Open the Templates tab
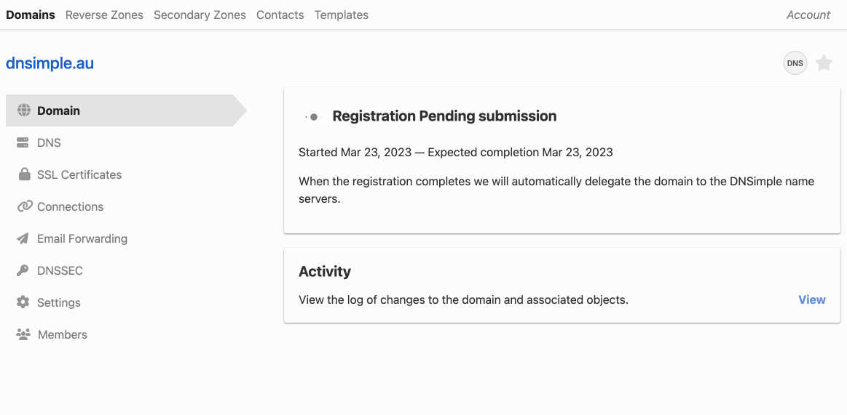 342,15
